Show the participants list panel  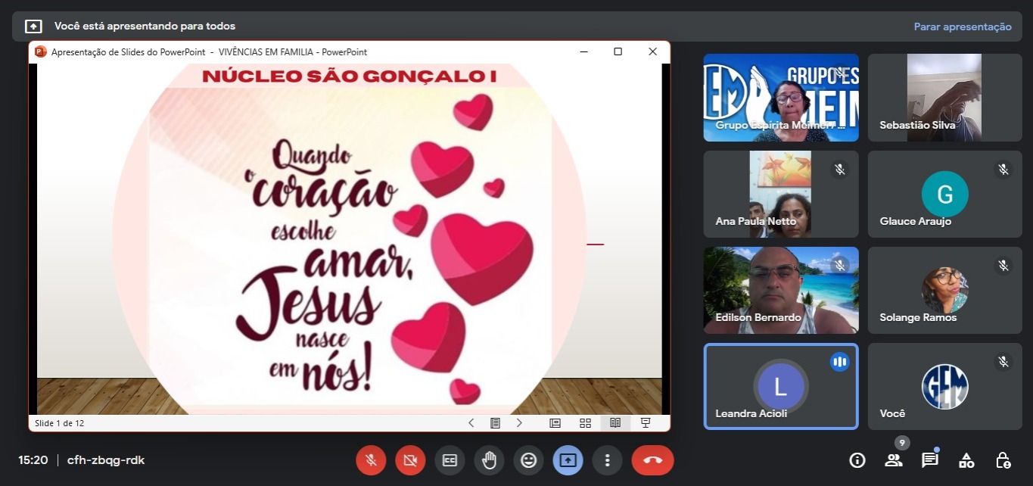tap(894, 460)
